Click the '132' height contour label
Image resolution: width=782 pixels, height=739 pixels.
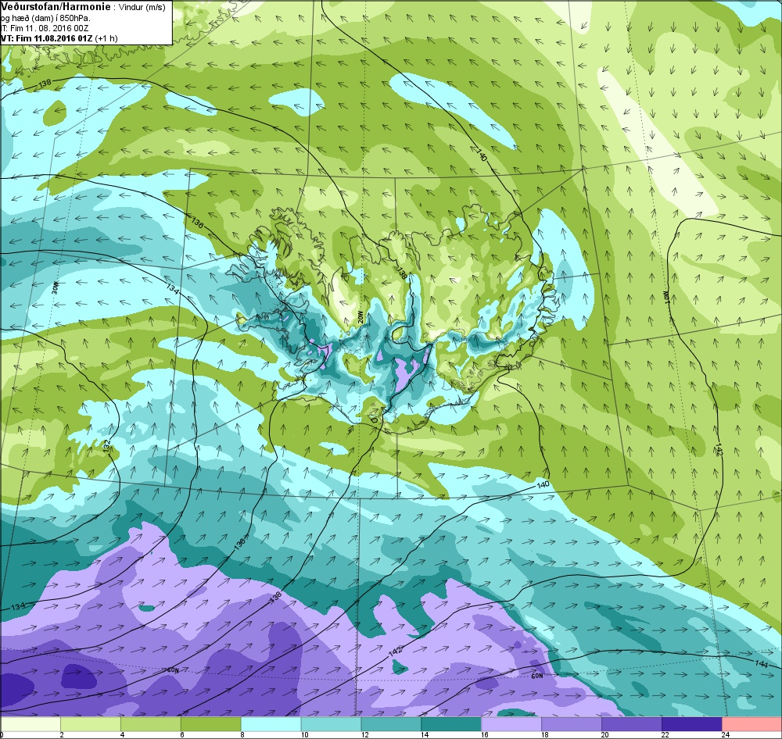[x=106, y=445]
